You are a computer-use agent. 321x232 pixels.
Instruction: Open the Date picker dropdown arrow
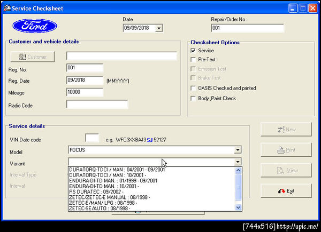coord(159,28)
